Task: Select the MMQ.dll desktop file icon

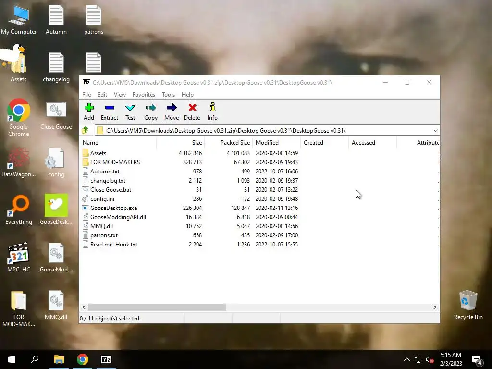Action: 56,305
